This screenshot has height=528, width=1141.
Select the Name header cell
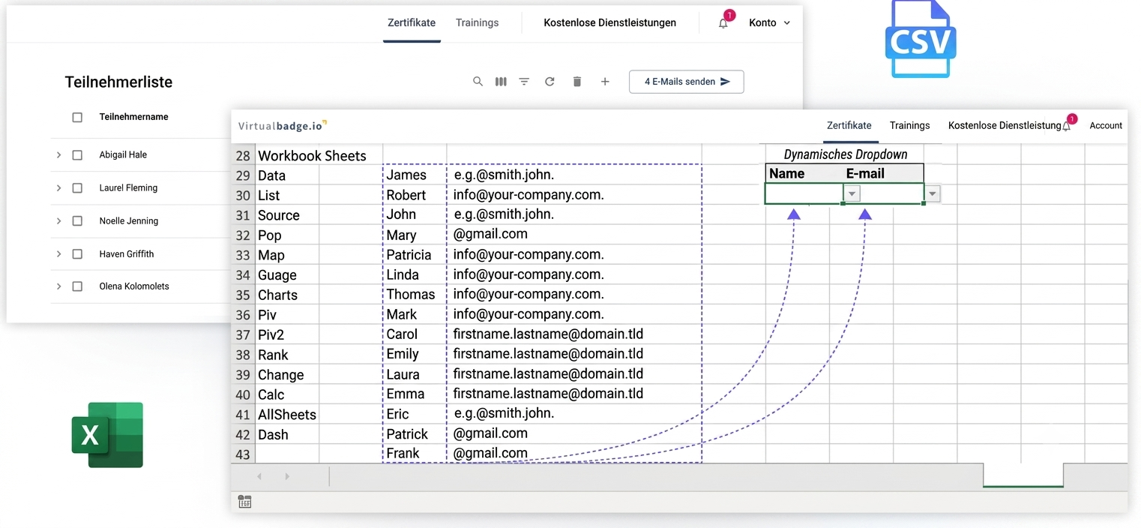pyautogui.click(x=804, y=174)
